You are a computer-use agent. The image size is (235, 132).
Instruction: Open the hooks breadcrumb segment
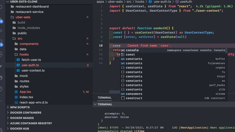140,1
